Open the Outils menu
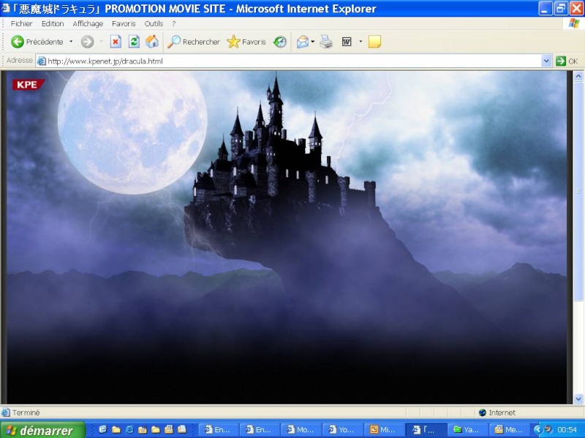The width and height of the screenshot is (585, 438). [154, 23]
